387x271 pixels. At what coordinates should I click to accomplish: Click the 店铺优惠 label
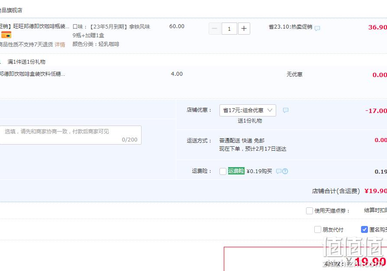click(199, 110)
